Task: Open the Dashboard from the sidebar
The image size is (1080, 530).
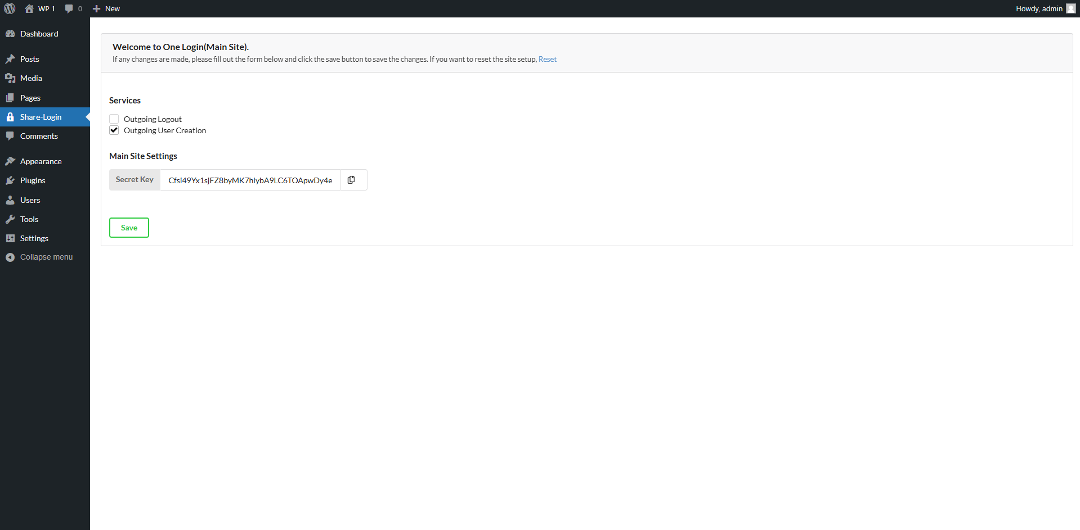Action: tap(11, 34)
